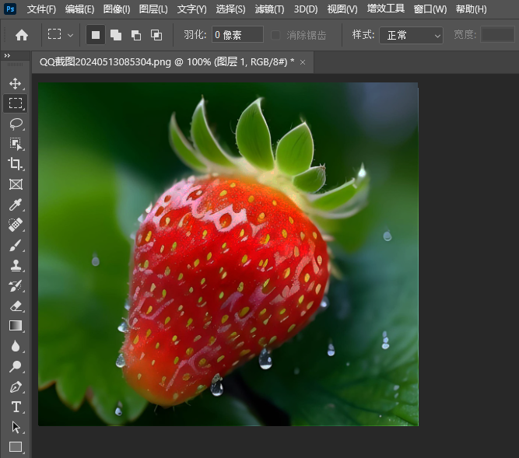Open the 增效工具 menu
This screenshot has height=458, width=519.
tap(386, 9)
